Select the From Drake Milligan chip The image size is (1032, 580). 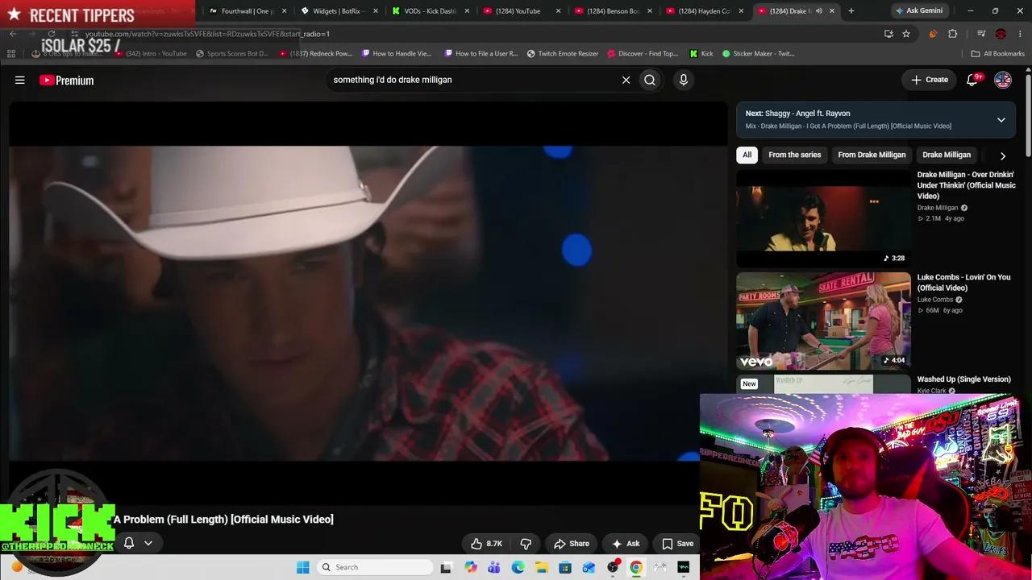[872, 155]
